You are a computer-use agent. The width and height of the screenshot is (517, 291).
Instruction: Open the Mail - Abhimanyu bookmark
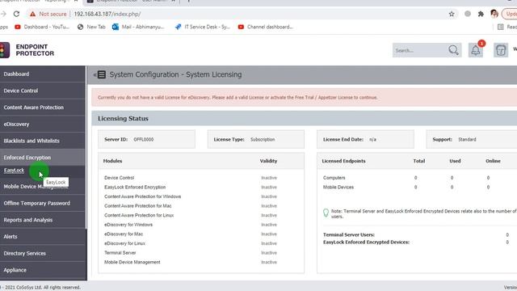click(x=138, y=27)
